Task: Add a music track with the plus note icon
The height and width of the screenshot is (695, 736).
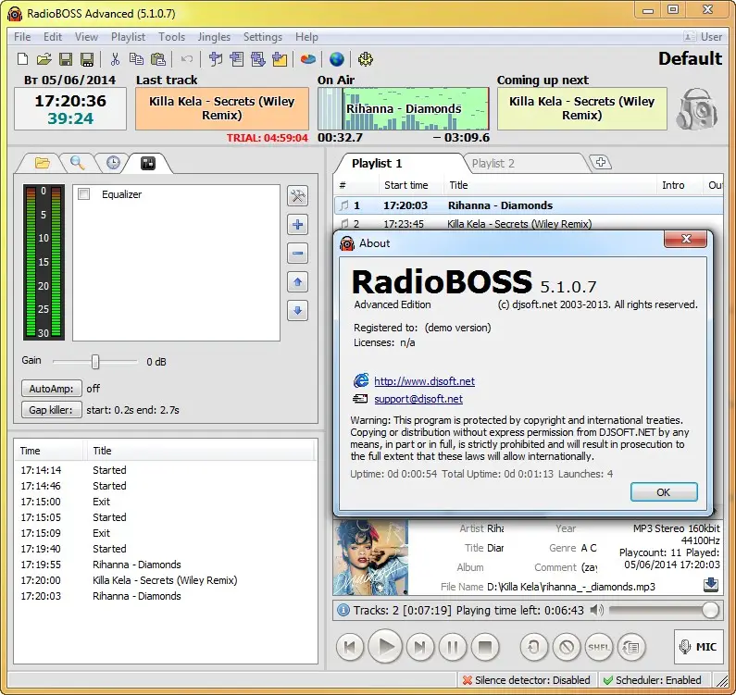Action: pos(216,59)
